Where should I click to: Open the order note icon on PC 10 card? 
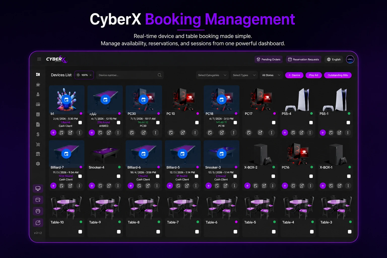pos(171,133)
